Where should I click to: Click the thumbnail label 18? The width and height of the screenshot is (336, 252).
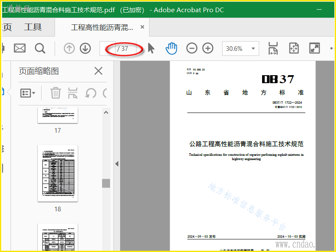click(x=58, y=209)
